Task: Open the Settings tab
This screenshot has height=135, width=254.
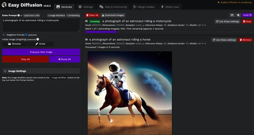Action: pos(86,7)
